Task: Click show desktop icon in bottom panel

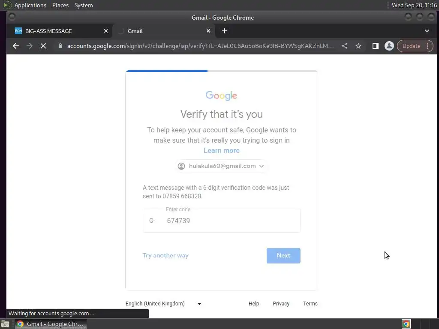Action: (5, 324)
